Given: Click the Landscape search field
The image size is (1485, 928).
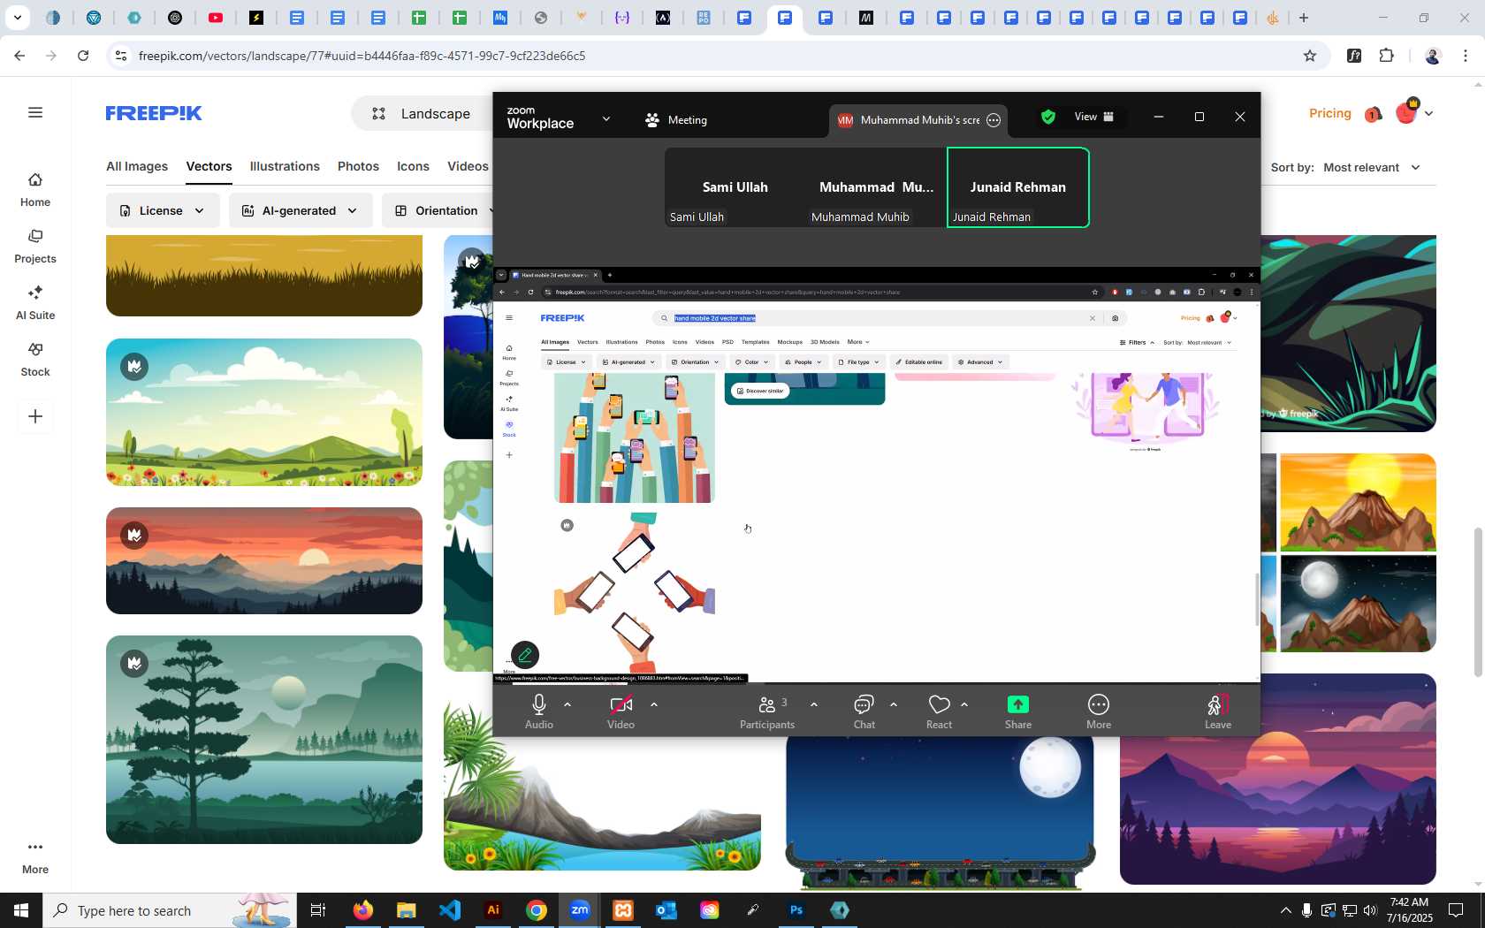Looking at the screenshot, I should pyautogui.click(x=423, y=113).
